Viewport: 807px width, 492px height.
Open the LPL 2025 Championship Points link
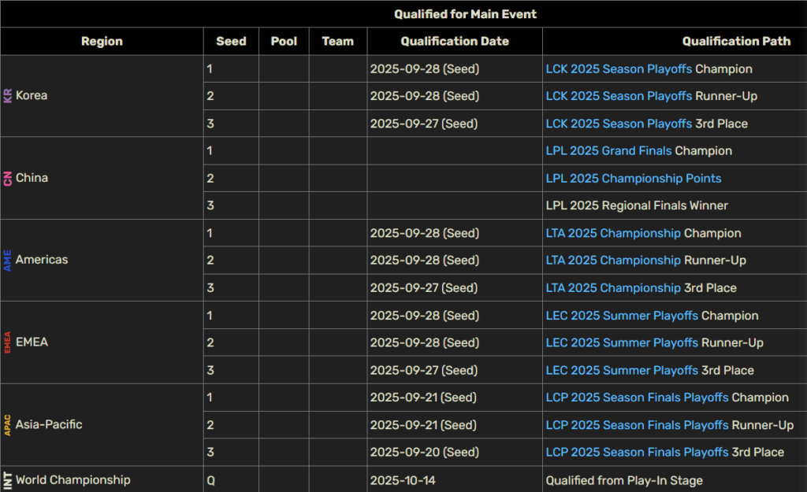click(633, 179)
